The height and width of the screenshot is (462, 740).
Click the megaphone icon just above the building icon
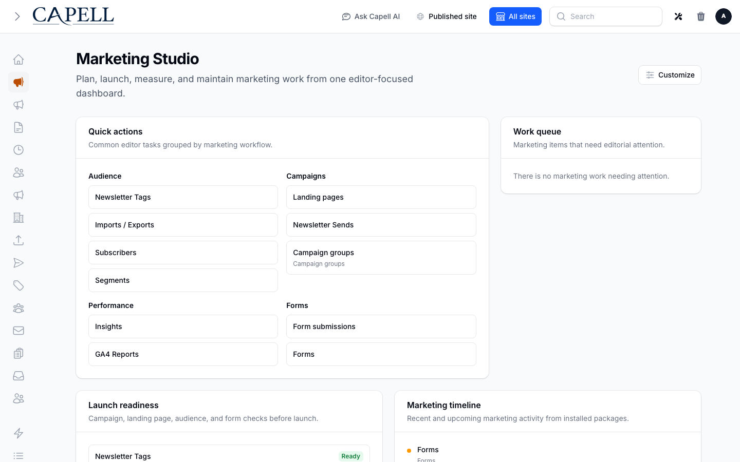tap(18, 195)
